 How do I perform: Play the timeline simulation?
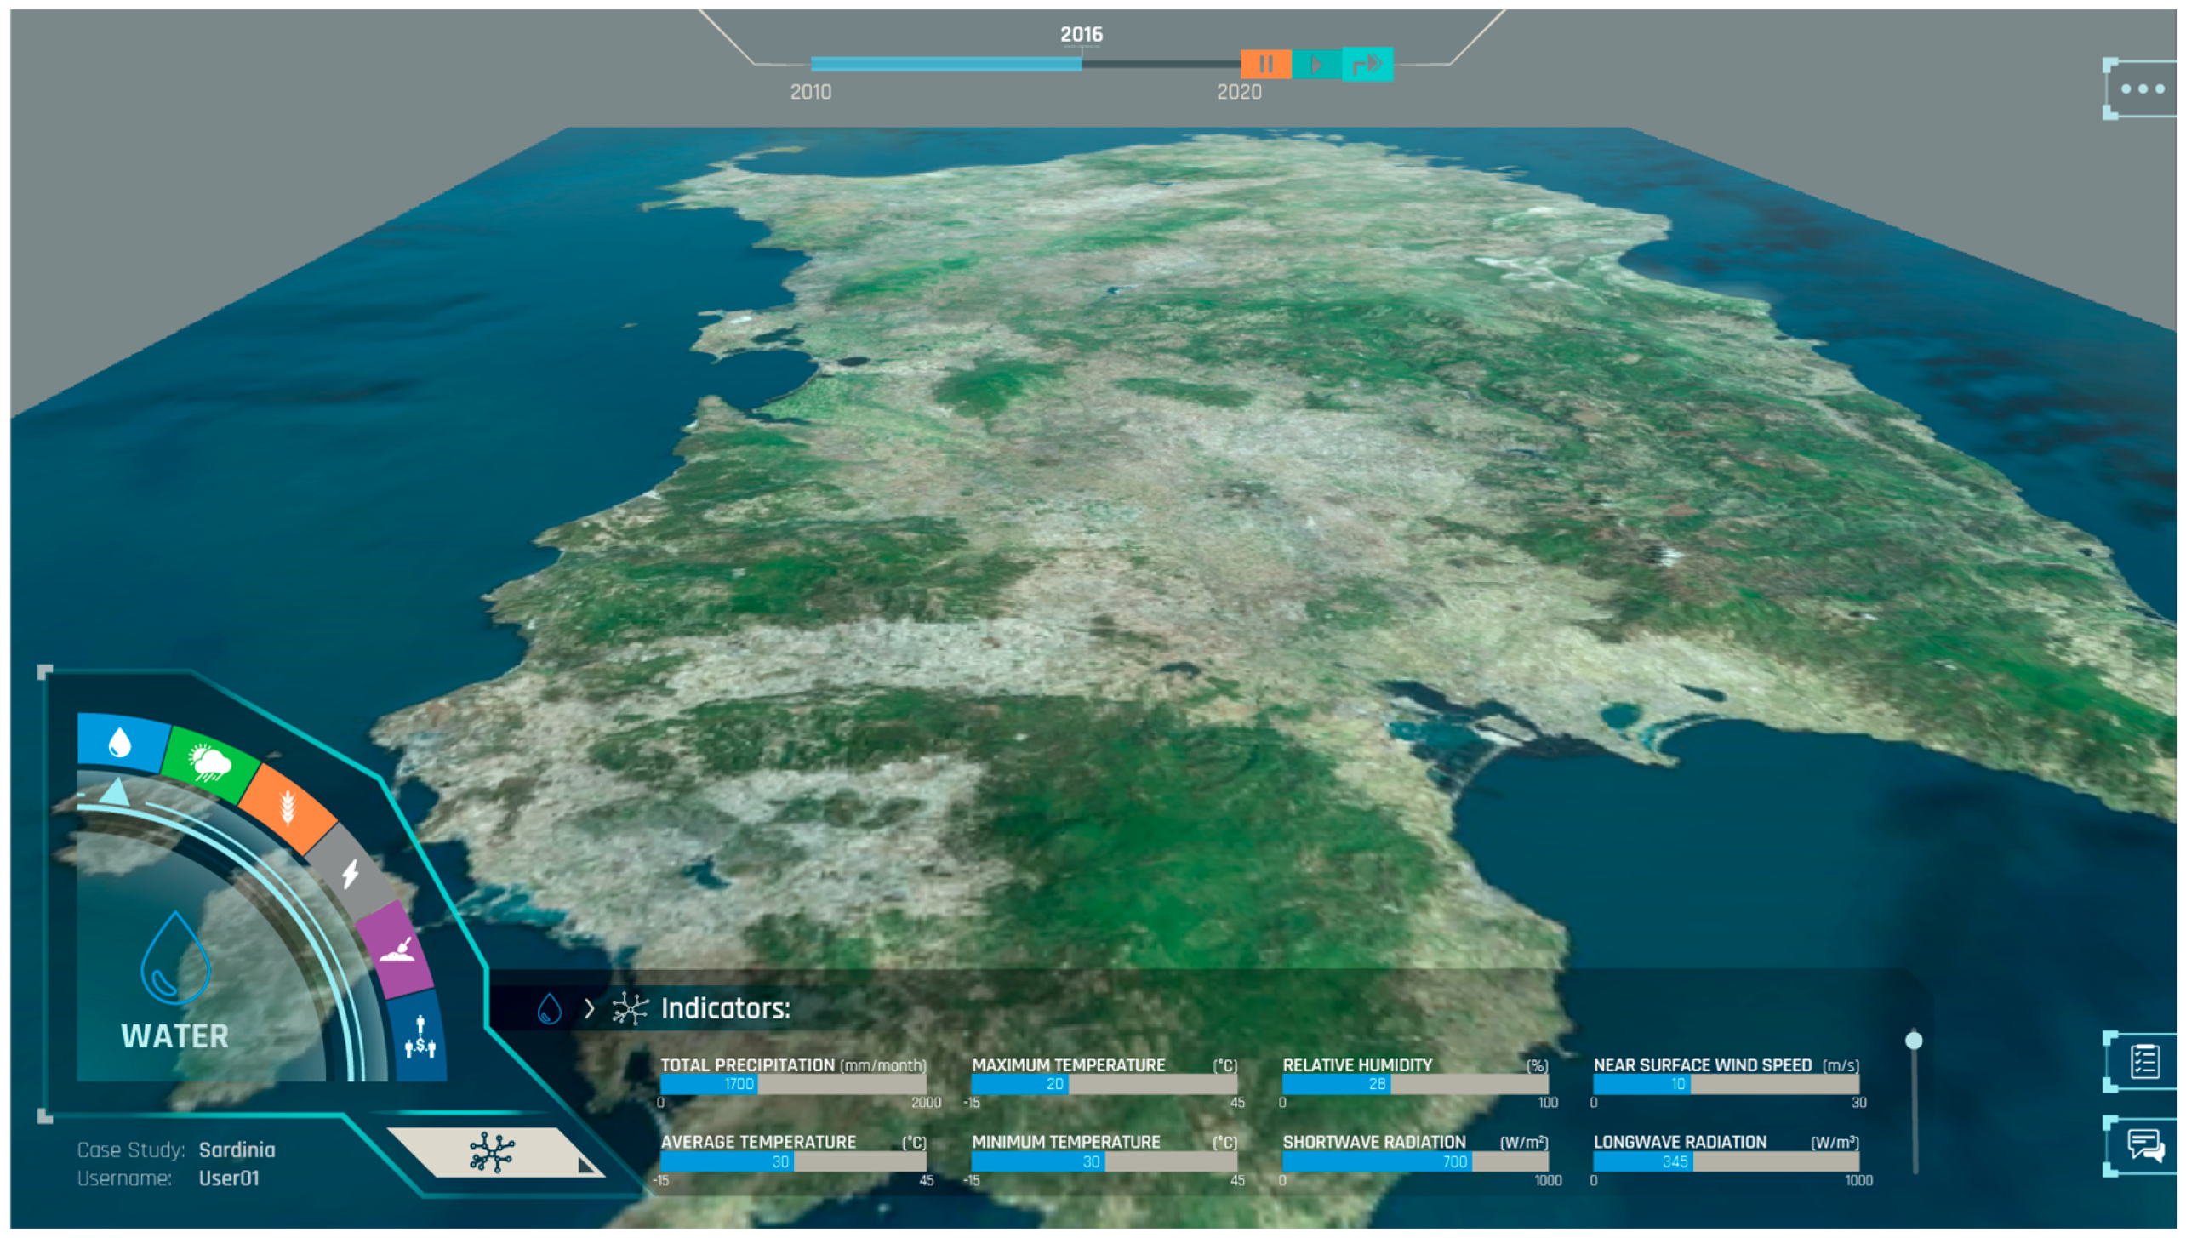(x=1316, y=64)
